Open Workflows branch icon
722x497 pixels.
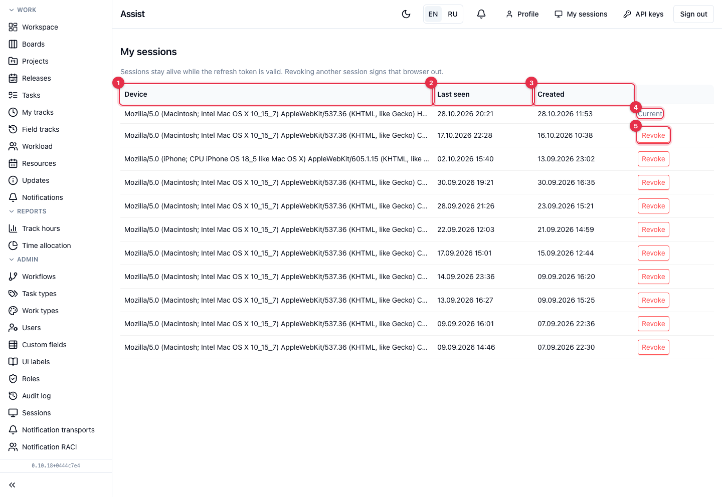[13, 277]
